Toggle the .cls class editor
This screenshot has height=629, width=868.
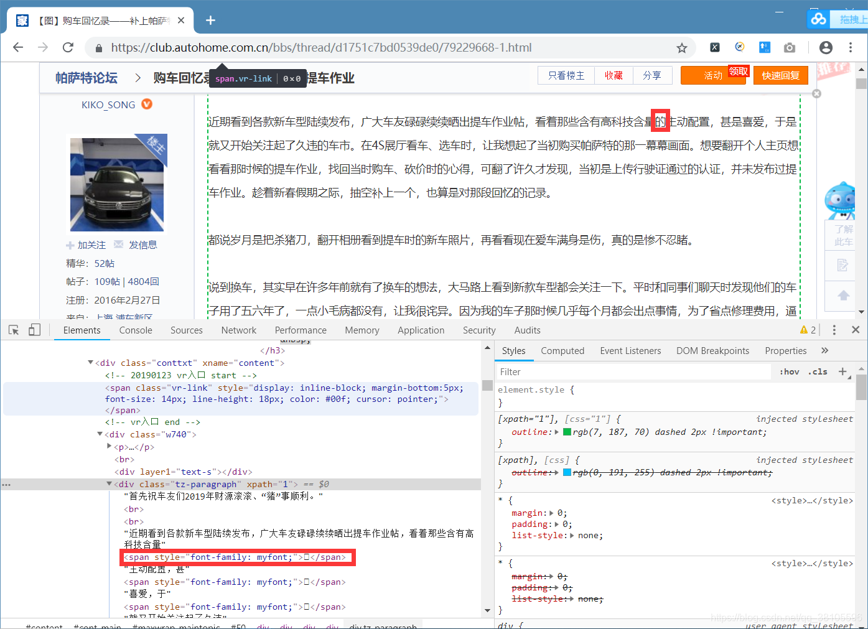click(818, 371)
